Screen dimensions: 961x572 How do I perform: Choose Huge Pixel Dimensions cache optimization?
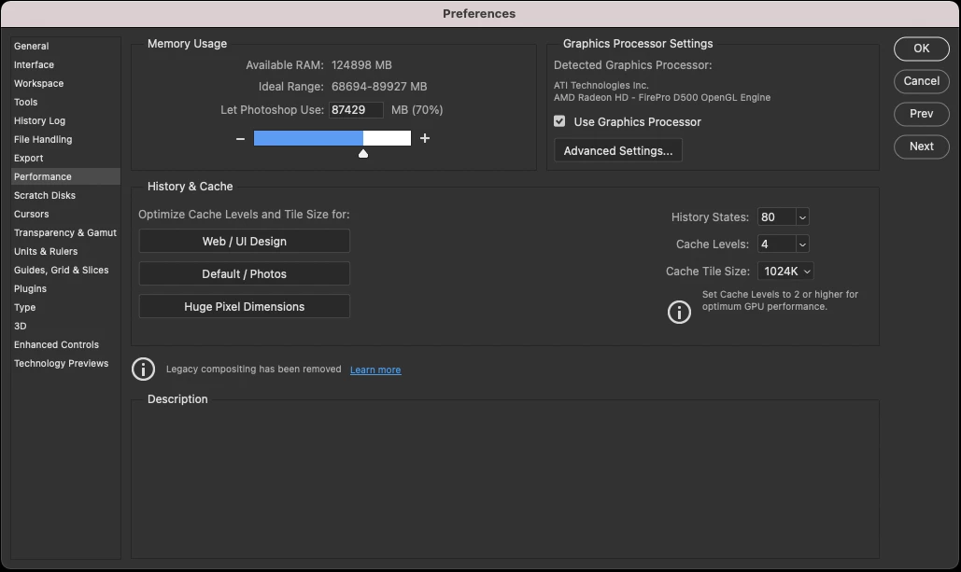[x=244, y=307]
